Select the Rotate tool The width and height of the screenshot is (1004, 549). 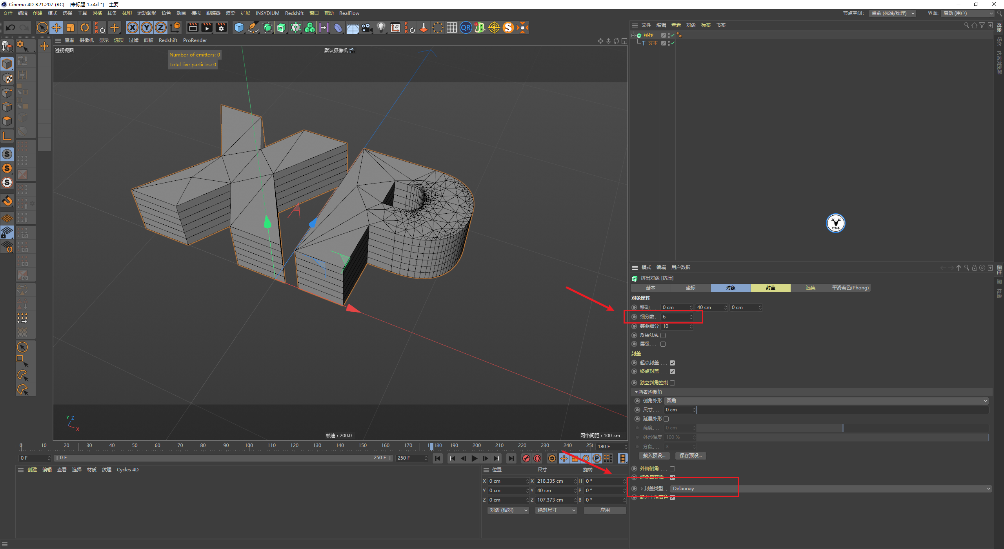[x=84, y=27]
